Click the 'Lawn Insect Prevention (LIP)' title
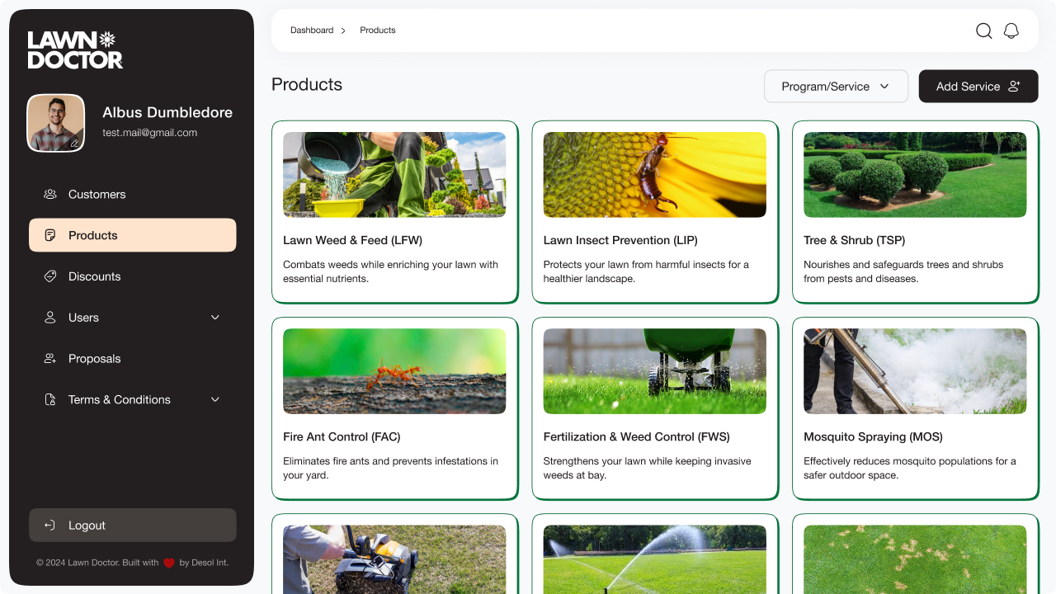Viewport: 1056px width, 594px height. tap(620, 241)
